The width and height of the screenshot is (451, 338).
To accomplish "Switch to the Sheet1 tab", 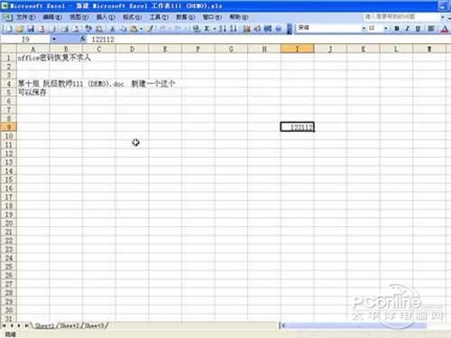I will [x=45, y=325].
